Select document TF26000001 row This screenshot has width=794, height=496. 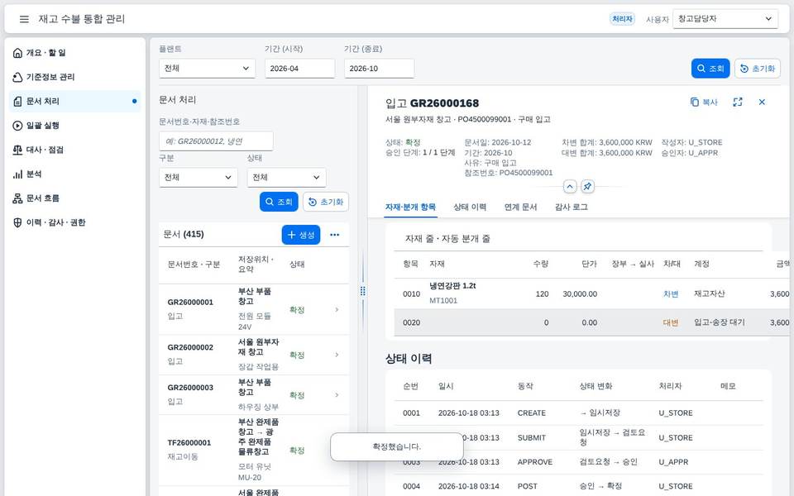(254, 450)
